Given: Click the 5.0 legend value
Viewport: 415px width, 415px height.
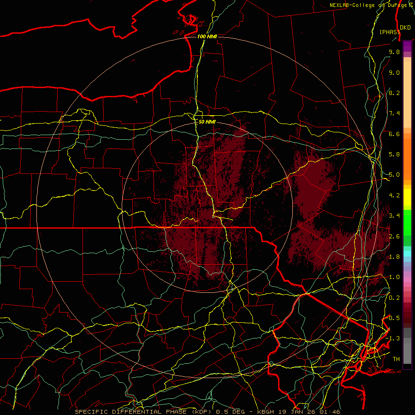Looking at the screenshot, I should pos(394,175).
